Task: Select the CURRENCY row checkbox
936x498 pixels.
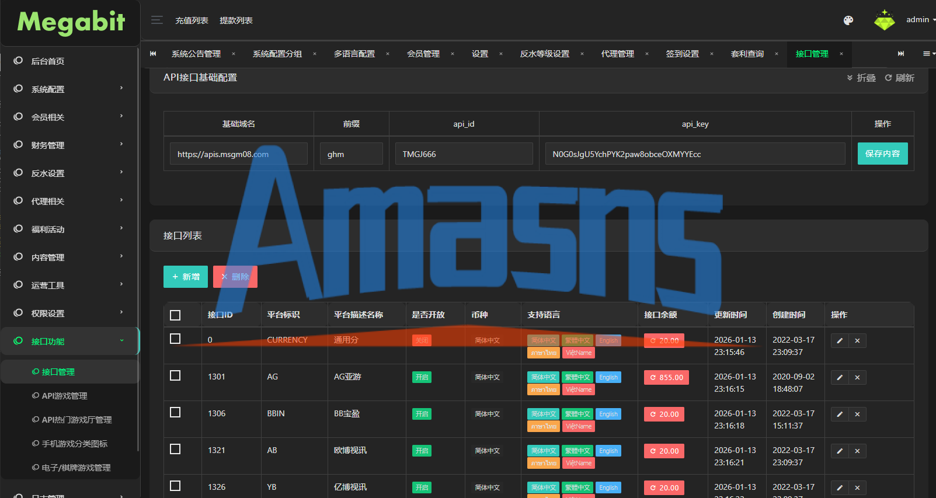Action: click(175, 339)
